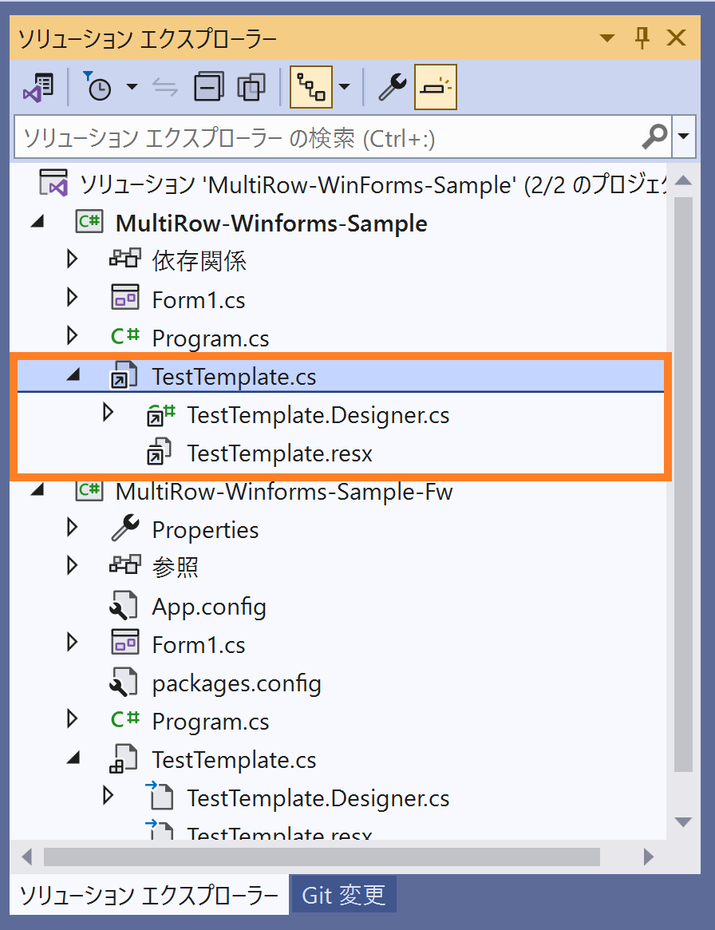Open Properties with the wrench icon

pos(393,87)
